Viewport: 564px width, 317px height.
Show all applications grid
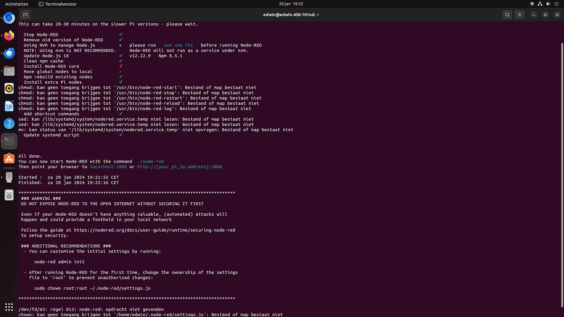(9, 307)
